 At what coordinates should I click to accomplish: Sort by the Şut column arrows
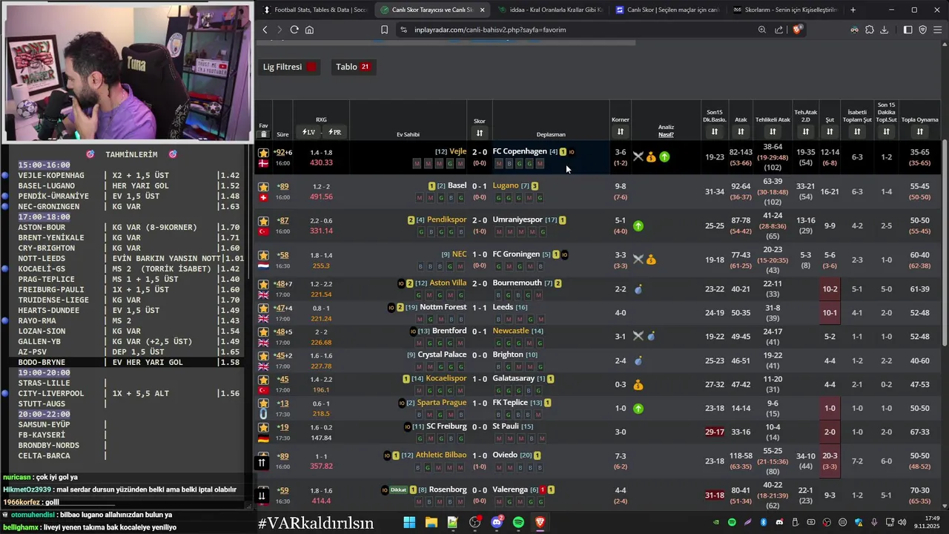point(830,132)
